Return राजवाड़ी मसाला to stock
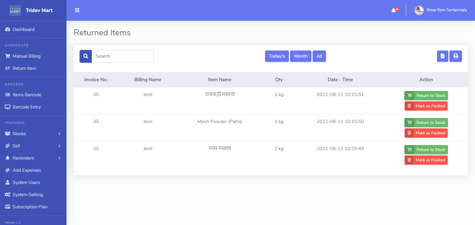 tap(426, 95)
